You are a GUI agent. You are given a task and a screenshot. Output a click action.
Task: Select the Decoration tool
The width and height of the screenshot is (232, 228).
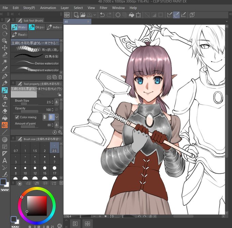[4, 104]
